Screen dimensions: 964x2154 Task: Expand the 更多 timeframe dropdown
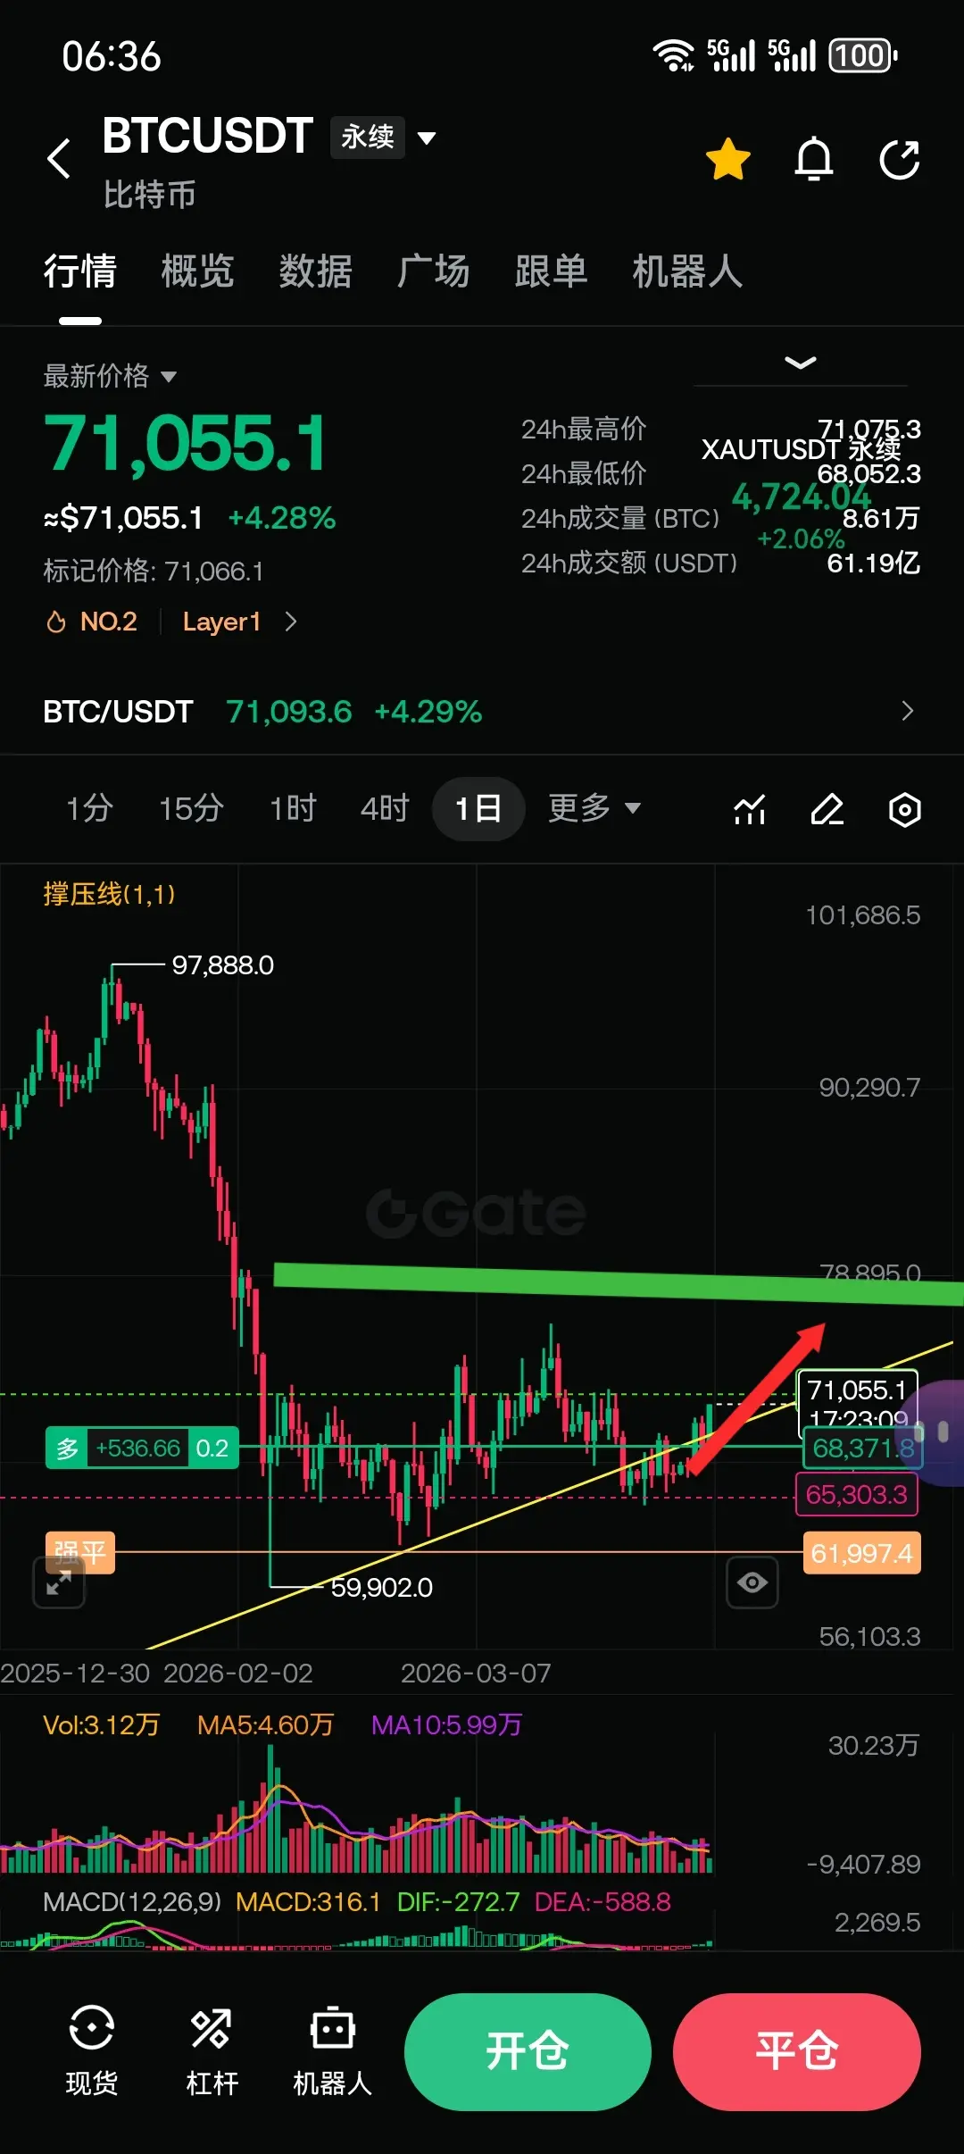pos(594,808)
